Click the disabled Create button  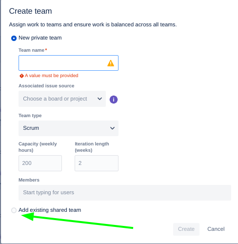186,229
